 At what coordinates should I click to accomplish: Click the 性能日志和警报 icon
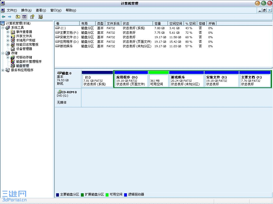[13, 45]
